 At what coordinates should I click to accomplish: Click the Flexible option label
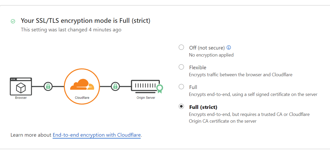[198, 67]
